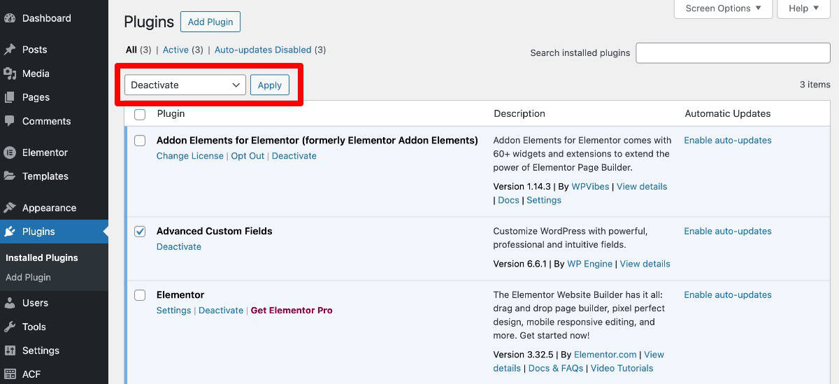This screenshot has width=839, height=384.
Task: Select the Add Plugin submenu item
Action: [x=28, y=278]
